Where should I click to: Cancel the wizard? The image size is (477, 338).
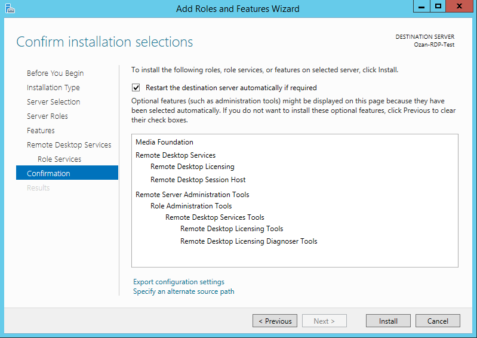[438, 321]
